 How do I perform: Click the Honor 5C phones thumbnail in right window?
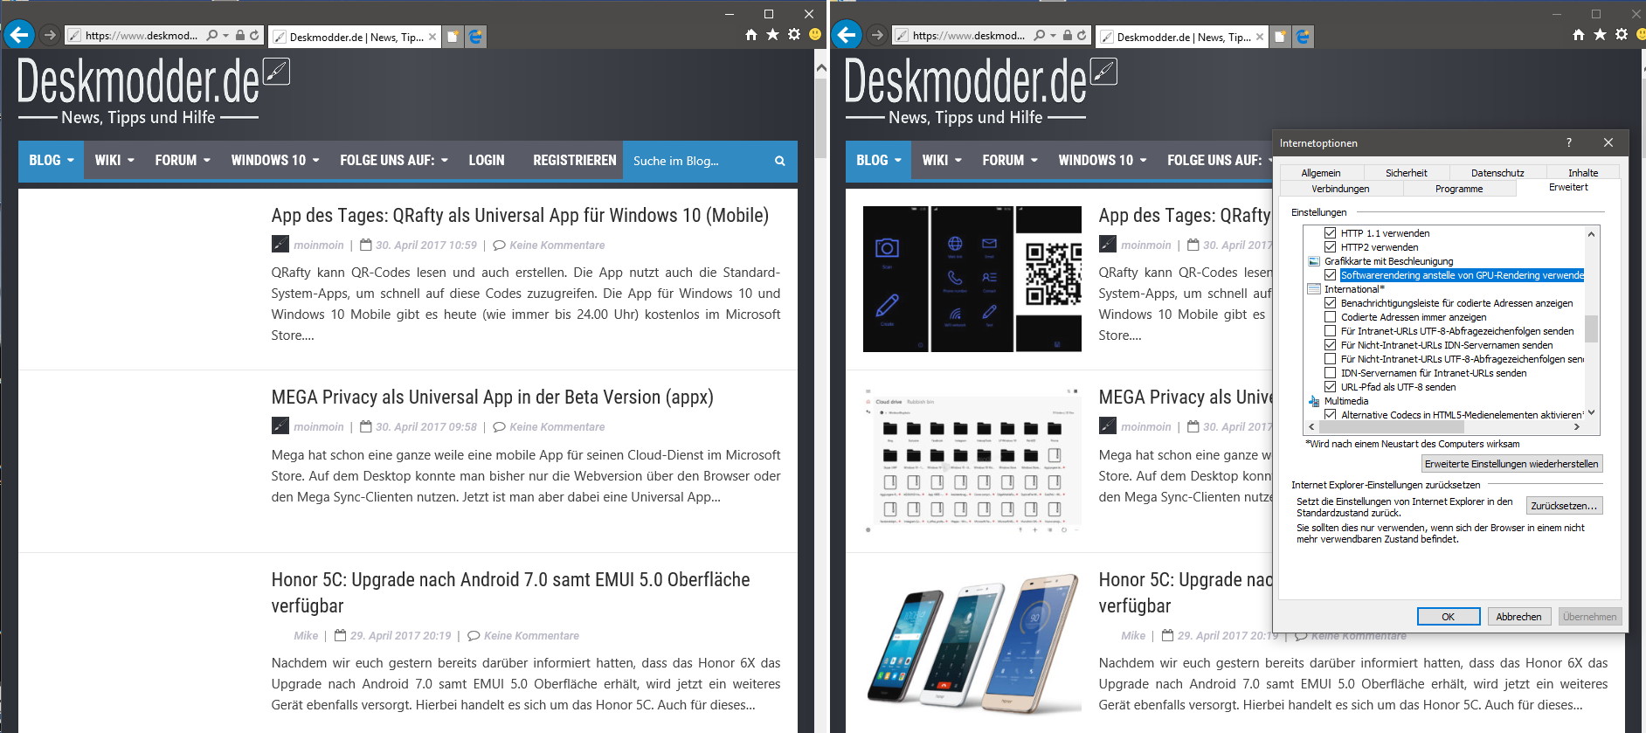(972, 644)
